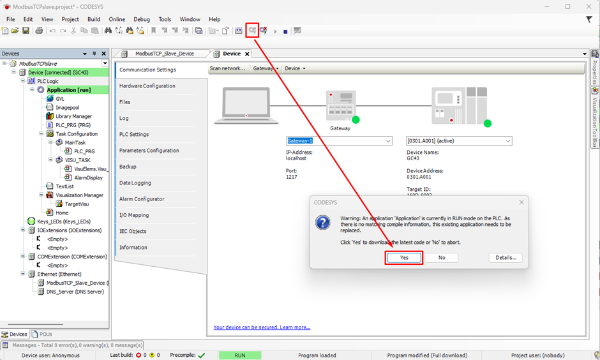Click the Redo toolbar icon
Viewport: 600px width, 360px height.
point(63,31)
